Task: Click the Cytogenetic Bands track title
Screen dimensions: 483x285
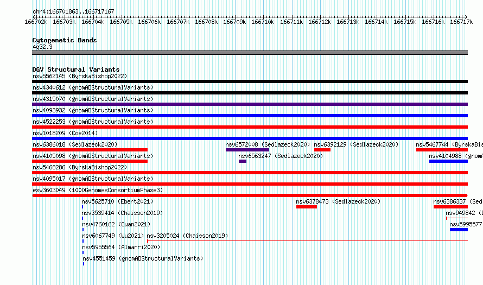Action: coord(65,40)
